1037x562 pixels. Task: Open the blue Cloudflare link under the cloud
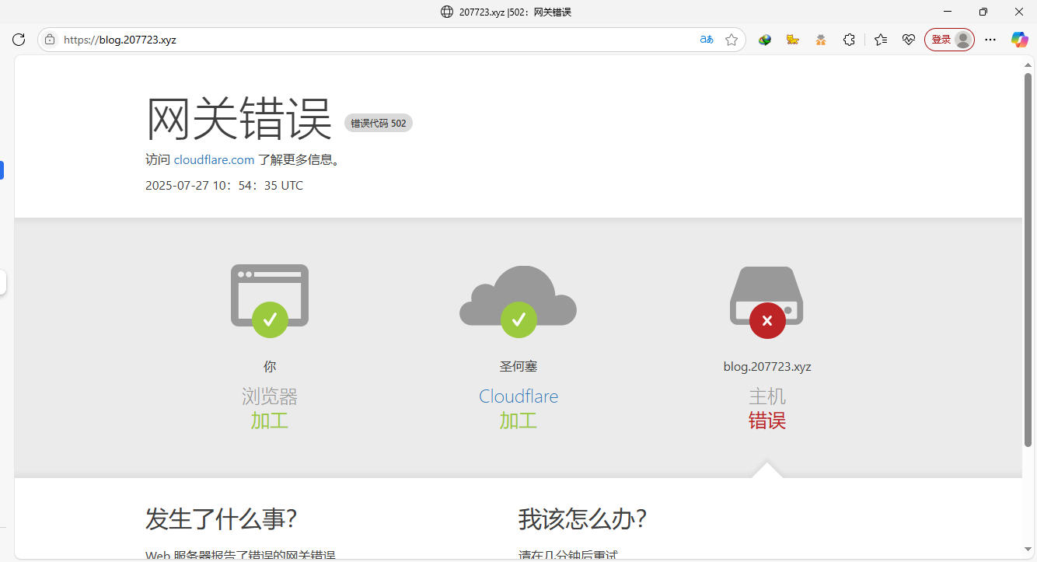[518, 396]
